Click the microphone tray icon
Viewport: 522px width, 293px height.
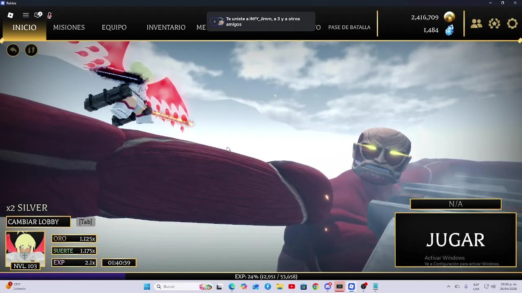466,286
